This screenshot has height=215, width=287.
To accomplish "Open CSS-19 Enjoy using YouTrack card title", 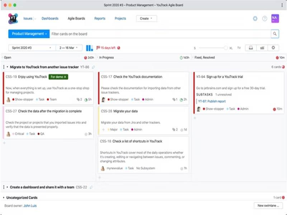I will click(33, 77).
